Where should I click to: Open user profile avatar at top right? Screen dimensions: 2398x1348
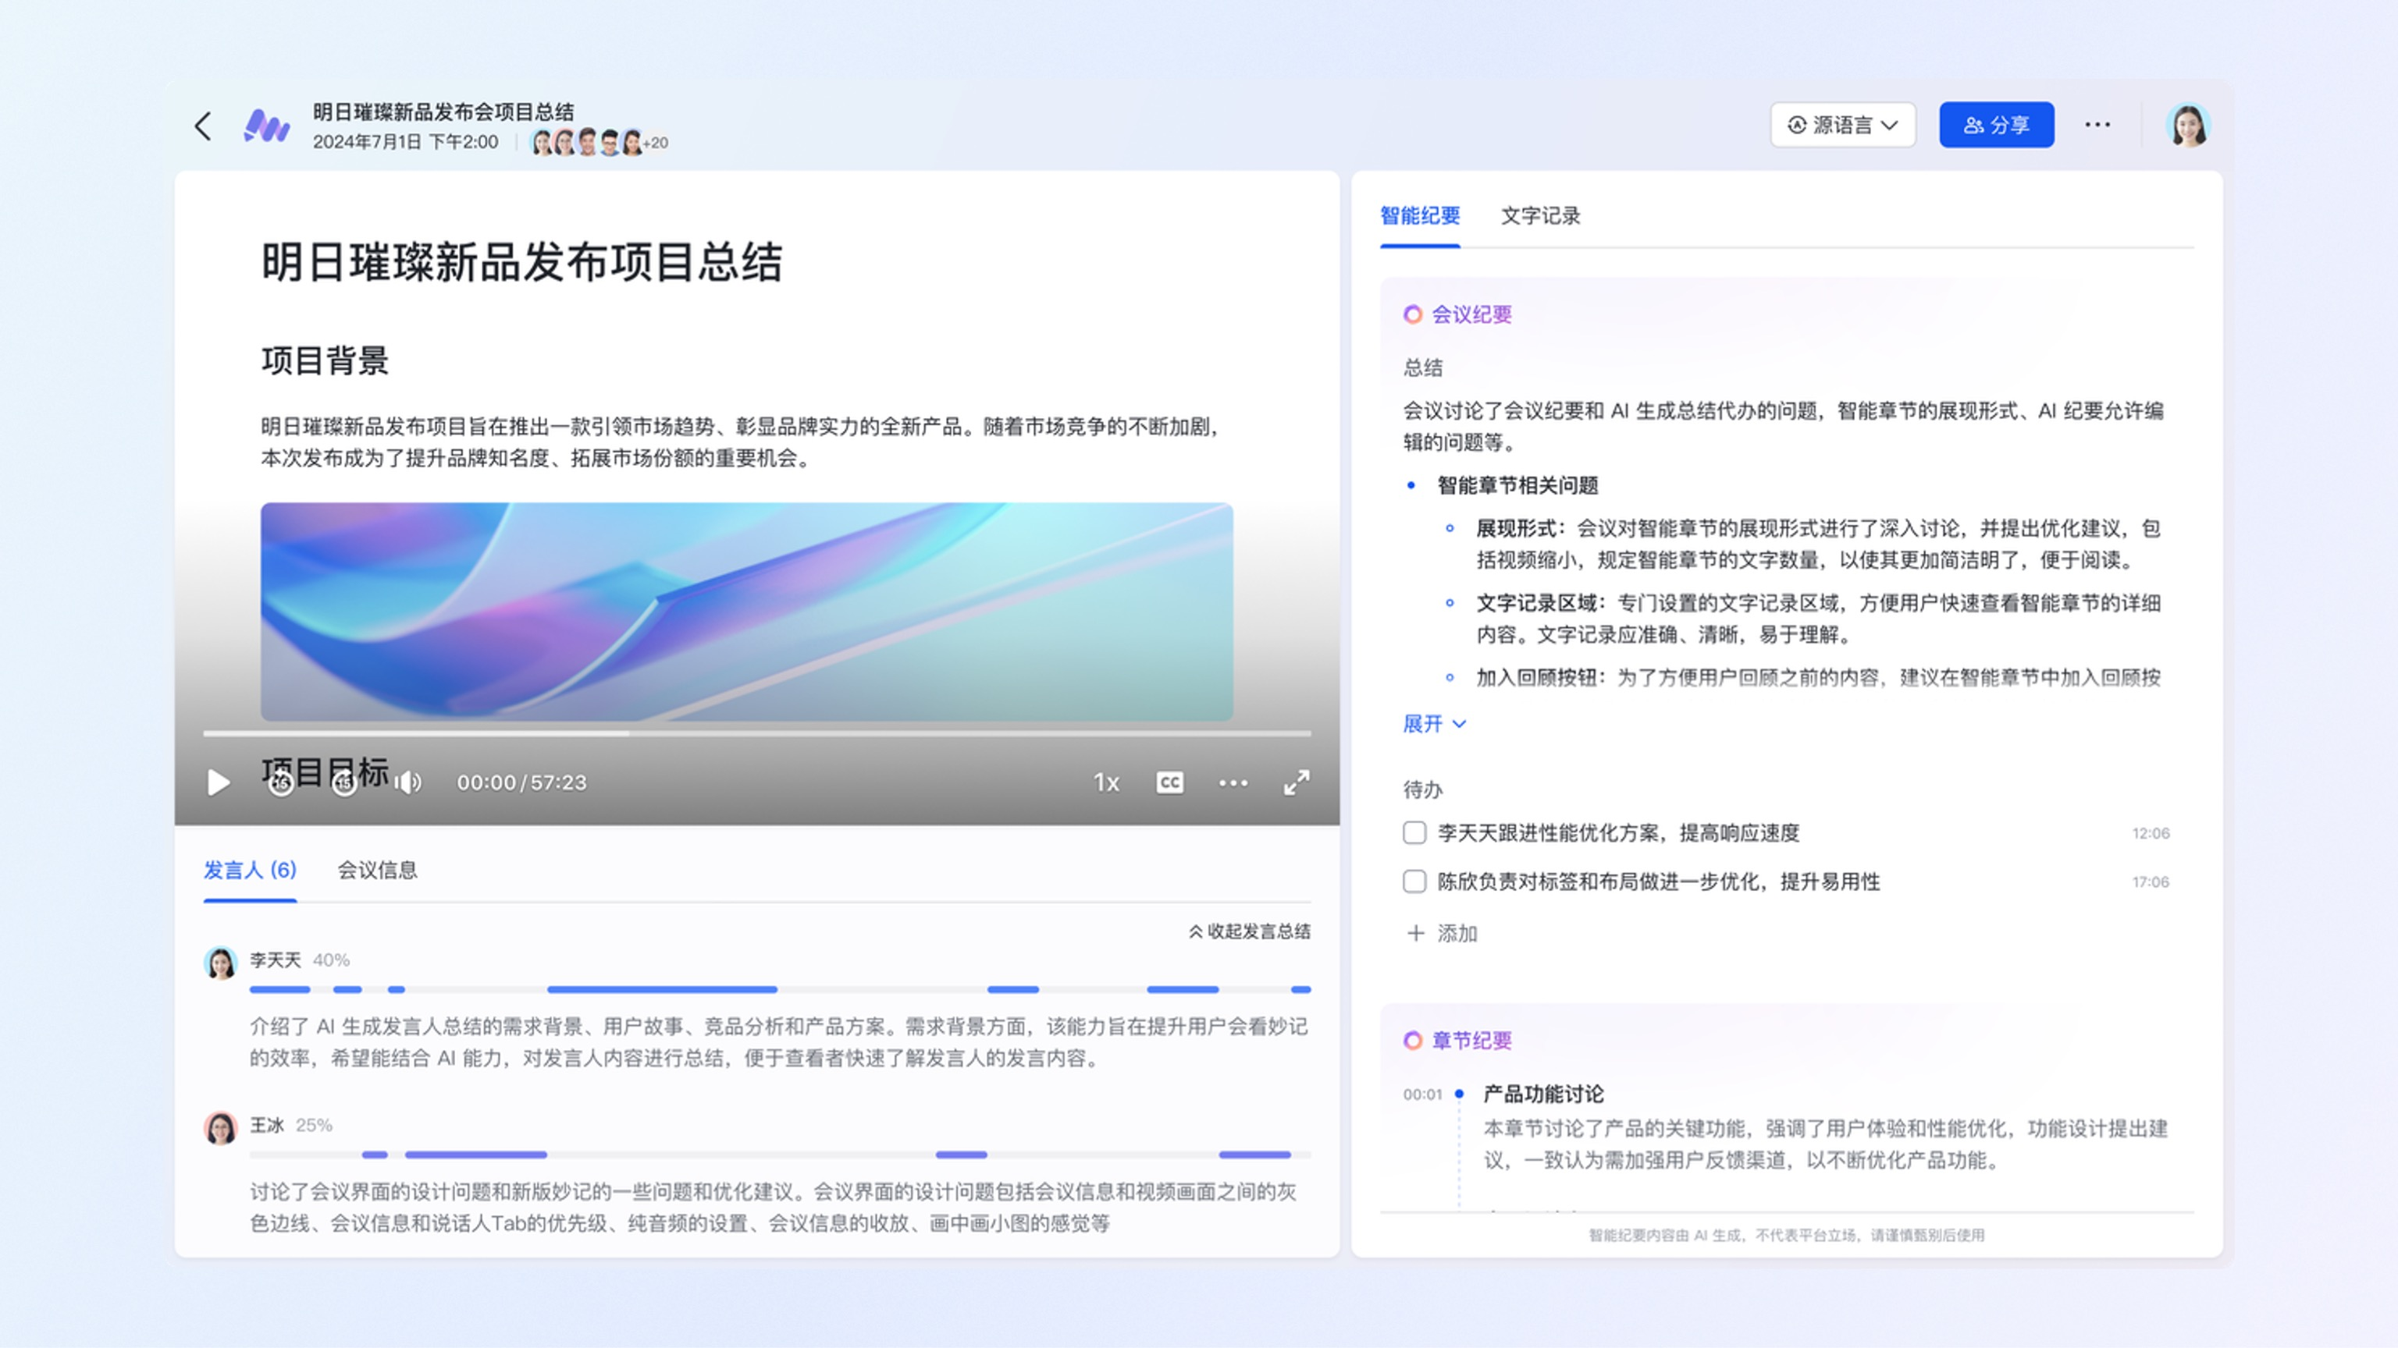click(2187, 126)
